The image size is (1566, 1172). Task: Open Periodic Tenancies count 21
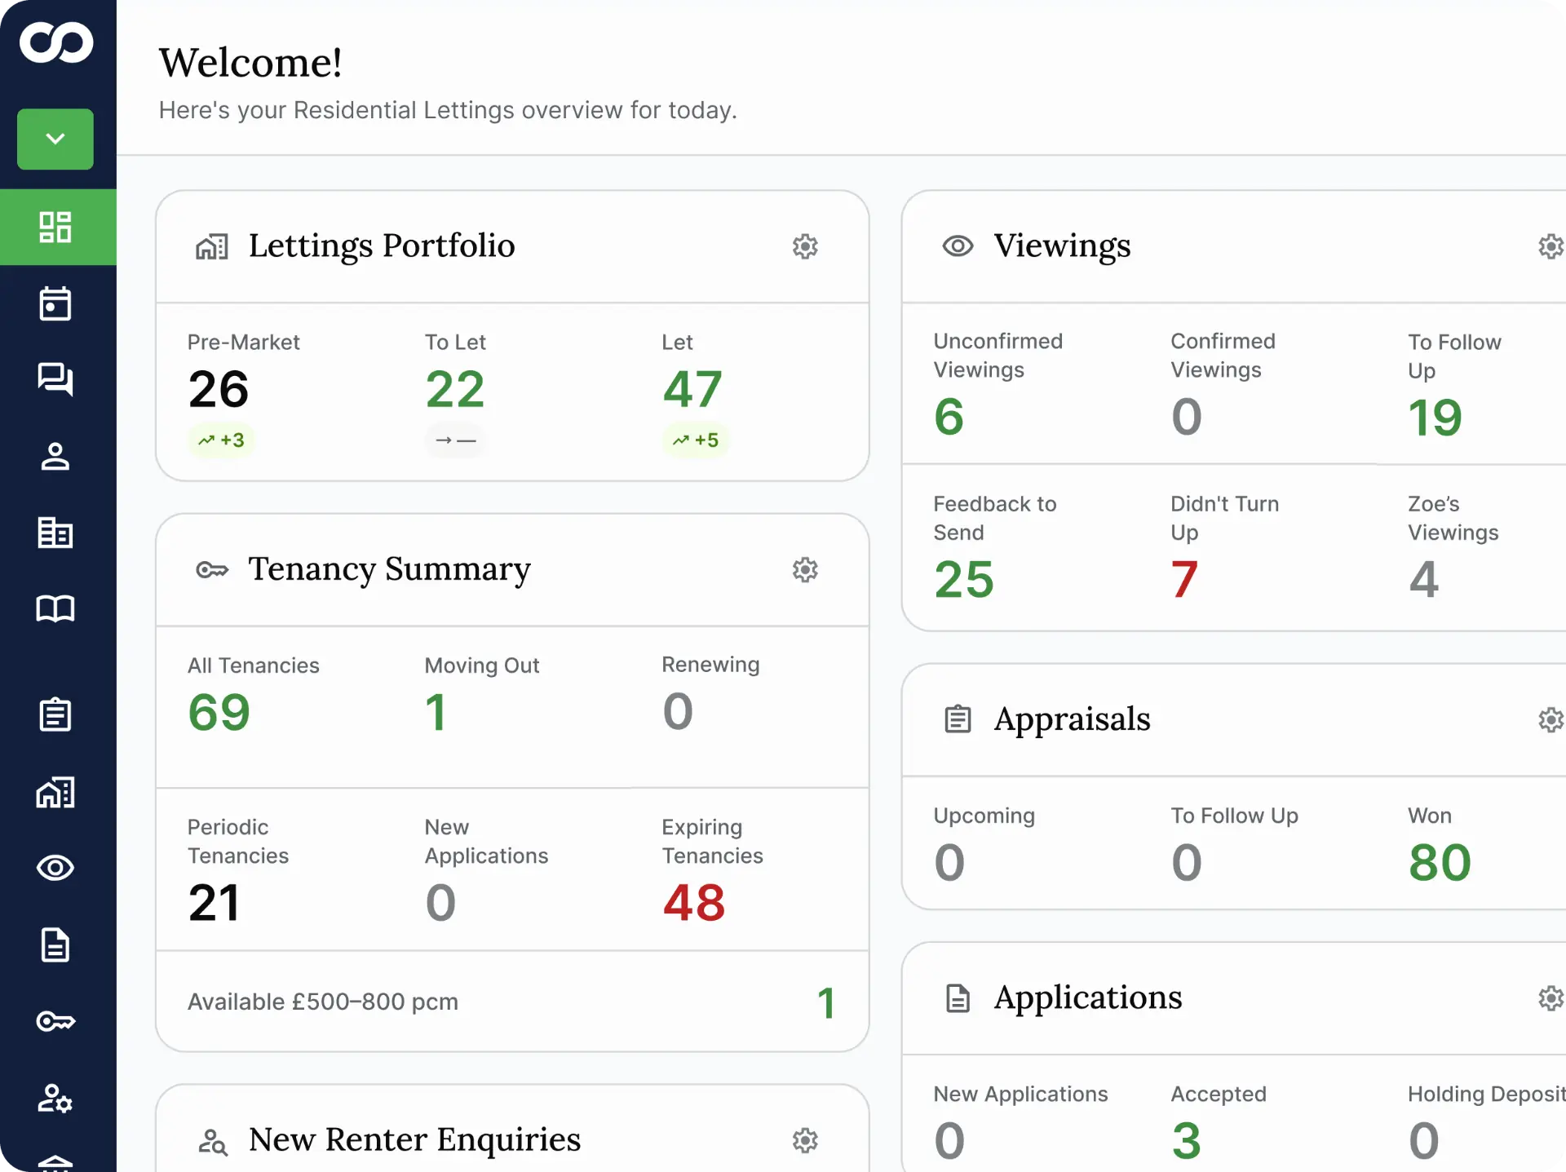pos(214,903)
